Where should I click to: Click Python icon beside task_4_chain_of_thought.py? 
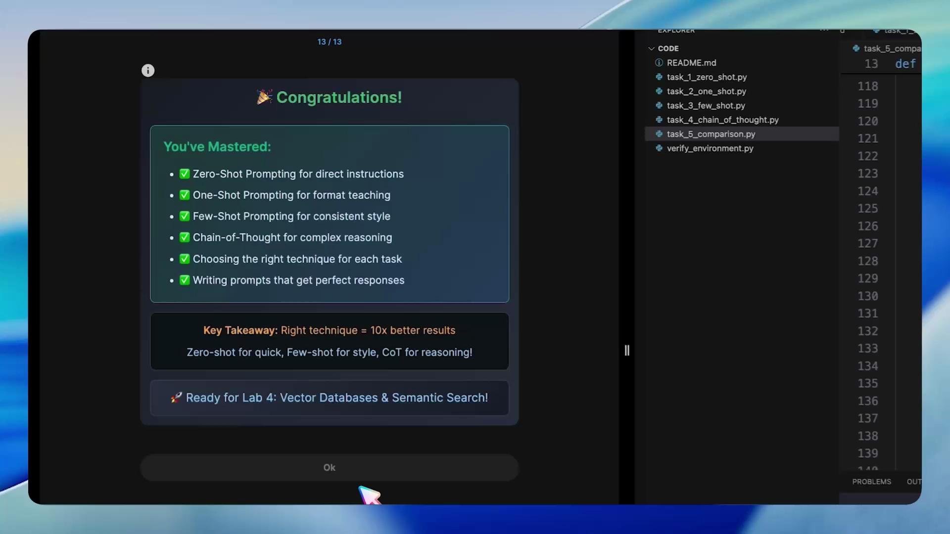659,120
